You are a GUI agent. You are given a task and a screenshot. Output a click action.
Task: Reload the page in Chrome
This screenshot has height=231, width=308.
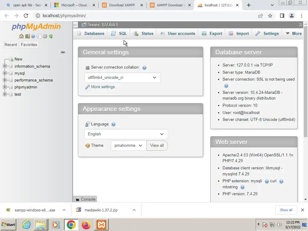(x=26, y=16)
